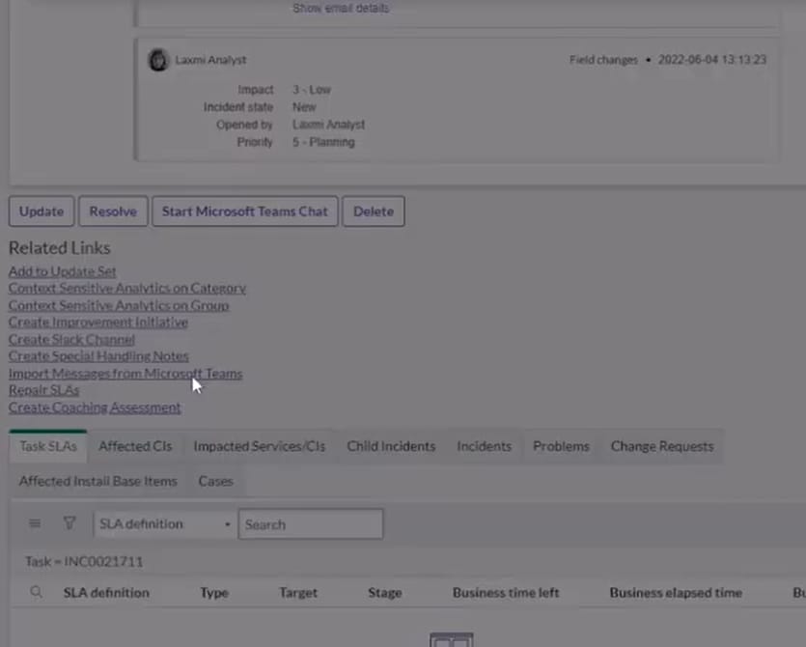Sort by the Type column header

[214, 593]
